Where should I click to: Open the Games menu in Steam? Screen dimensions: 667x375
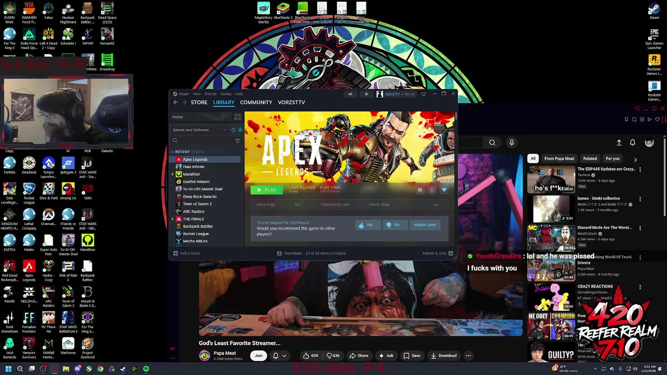[226, 94]
